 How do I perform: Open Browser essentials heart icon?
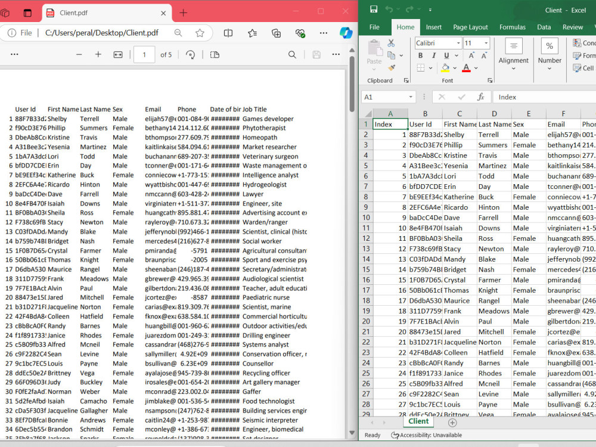pyautogui.click(x=300, y=33)
